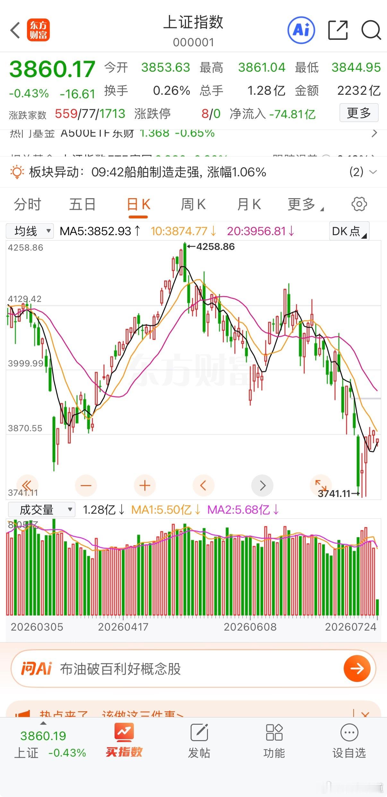
Task: Tap the 3741.11 low price marker
Action: coord(339,493)
